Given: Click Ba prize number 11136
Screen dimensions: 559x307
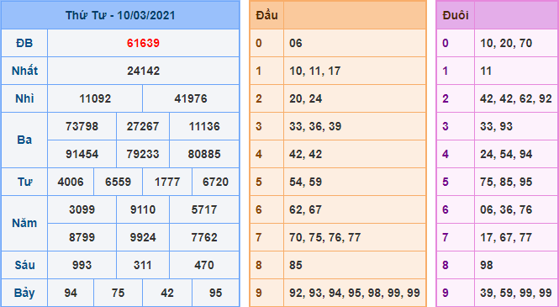Looking at the screenshot, I should pos(204,126).
